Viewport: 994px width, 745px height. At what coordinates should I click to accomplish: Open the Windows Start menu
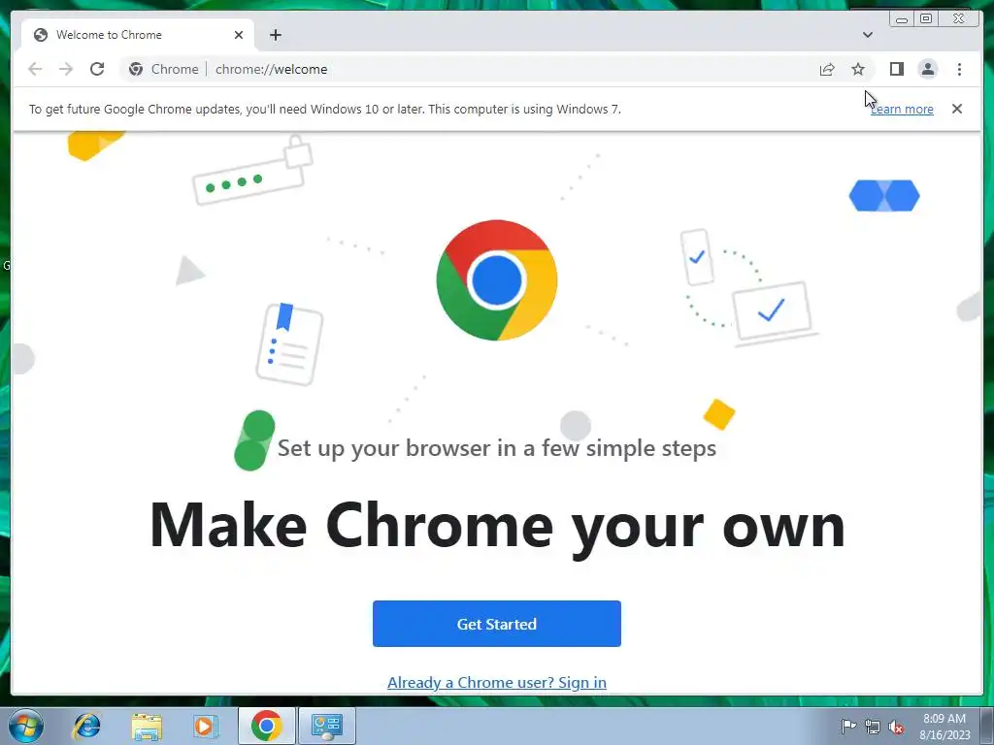click(x=25, y=726)
